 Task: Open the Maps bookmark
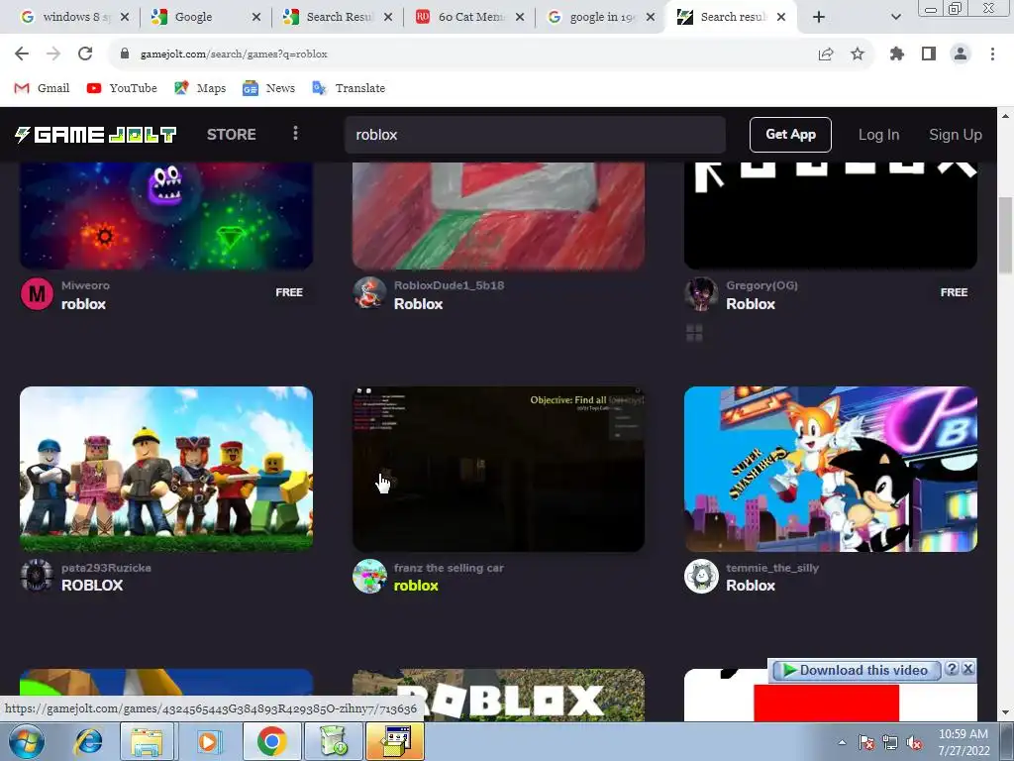click(200, 88)
